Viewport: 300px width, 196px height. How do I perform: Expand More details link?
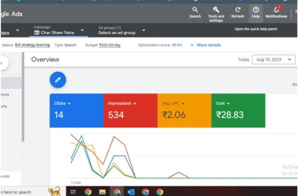205,45
